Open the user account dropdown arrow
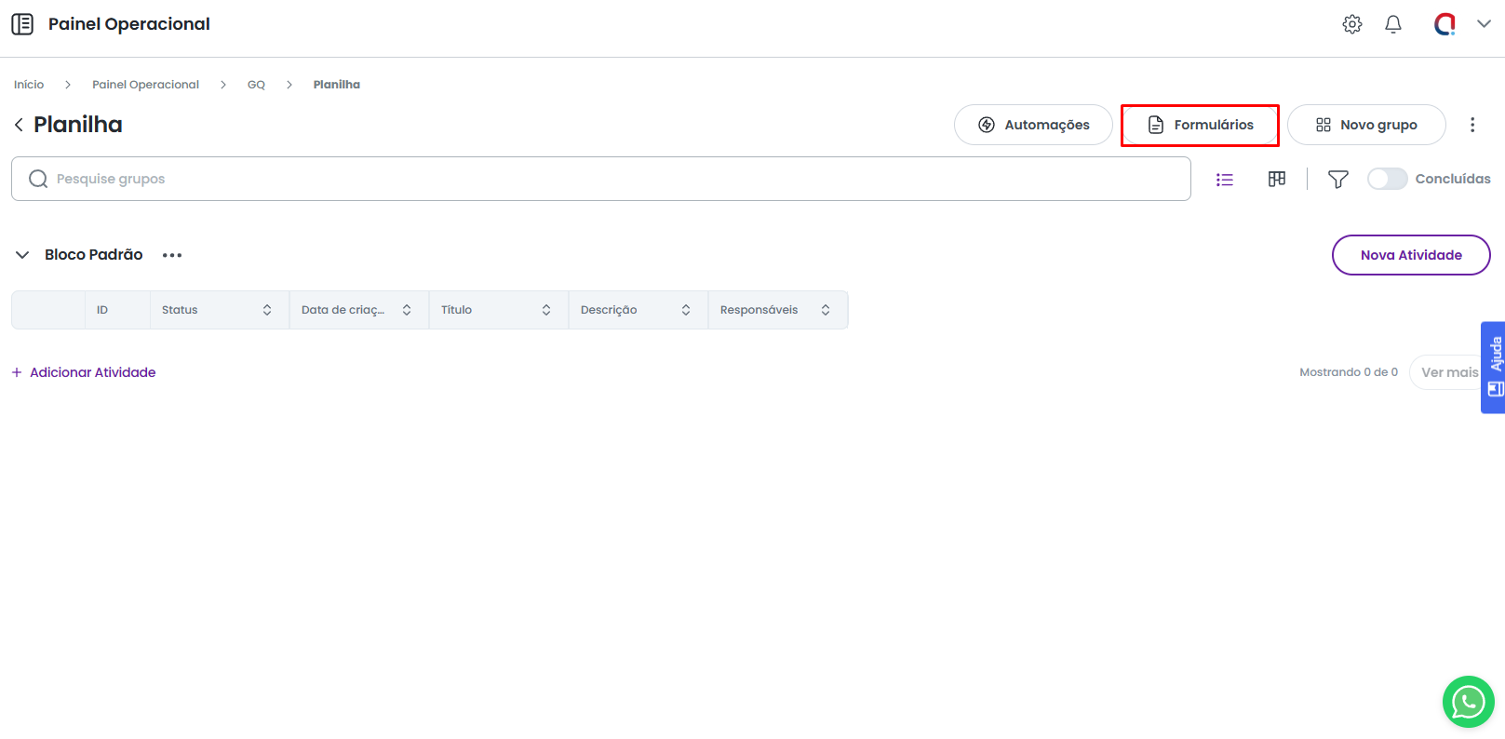Viewport: 1505px width, 739px height. click(x=1484, y=24)
